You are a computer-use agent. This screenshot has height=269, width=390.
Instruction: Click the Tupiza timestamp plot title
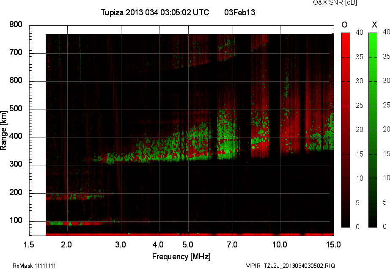pos(155,13)
